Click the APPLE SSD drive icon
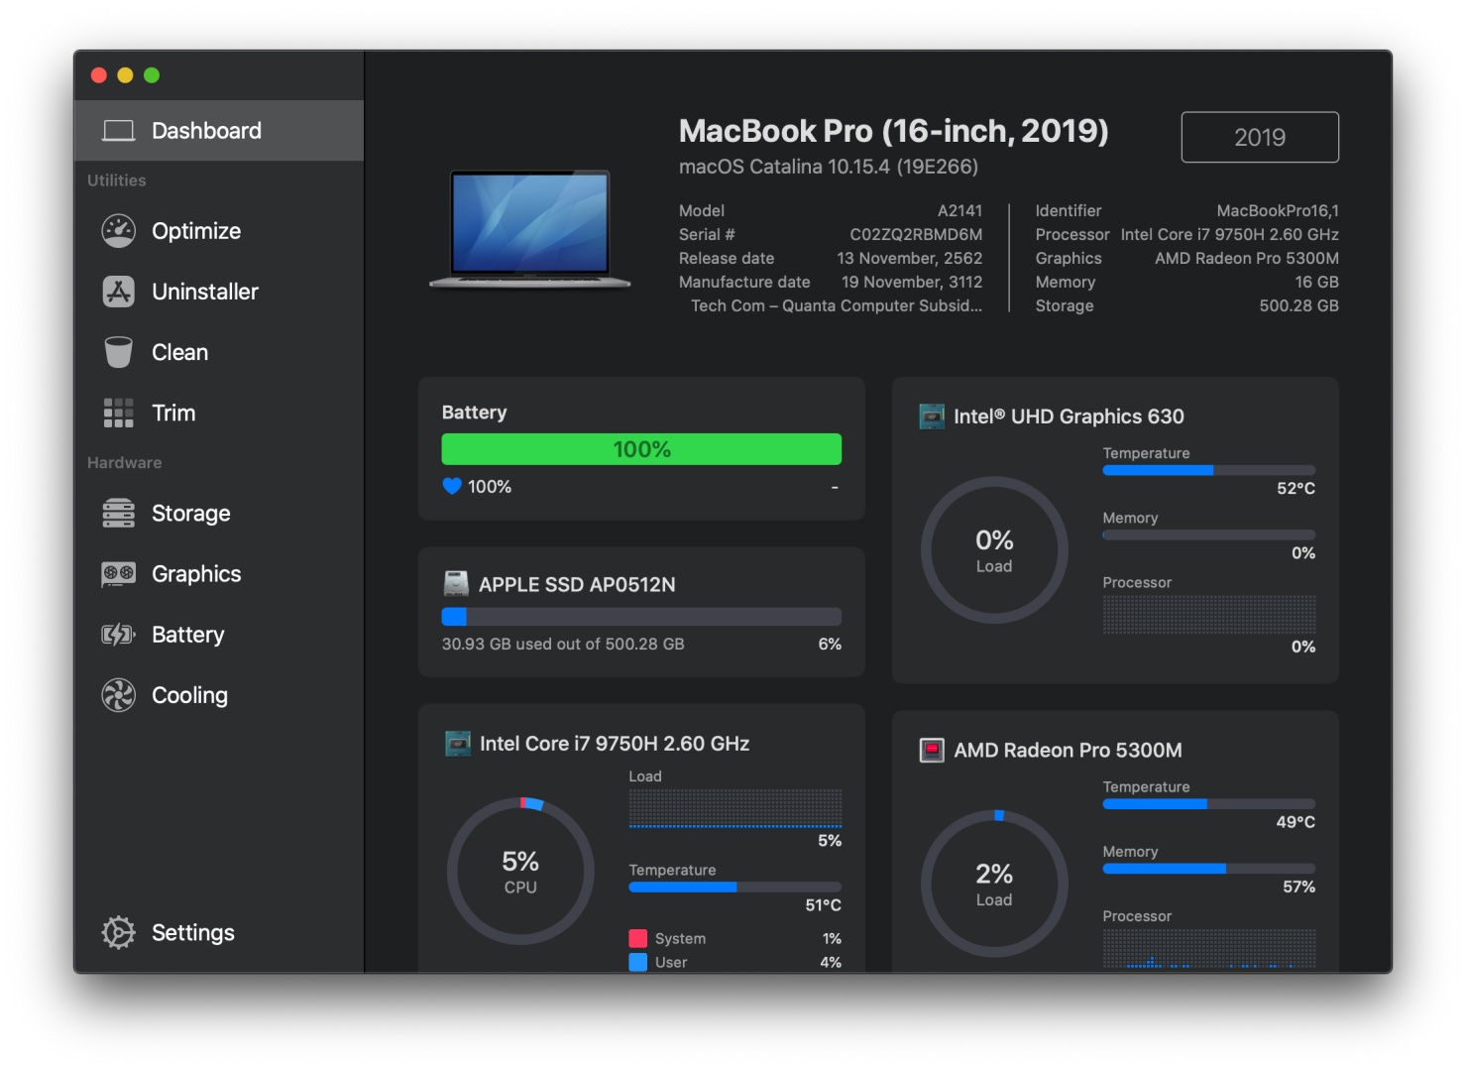This screenshot has width=1466, height=1071. 456,584
